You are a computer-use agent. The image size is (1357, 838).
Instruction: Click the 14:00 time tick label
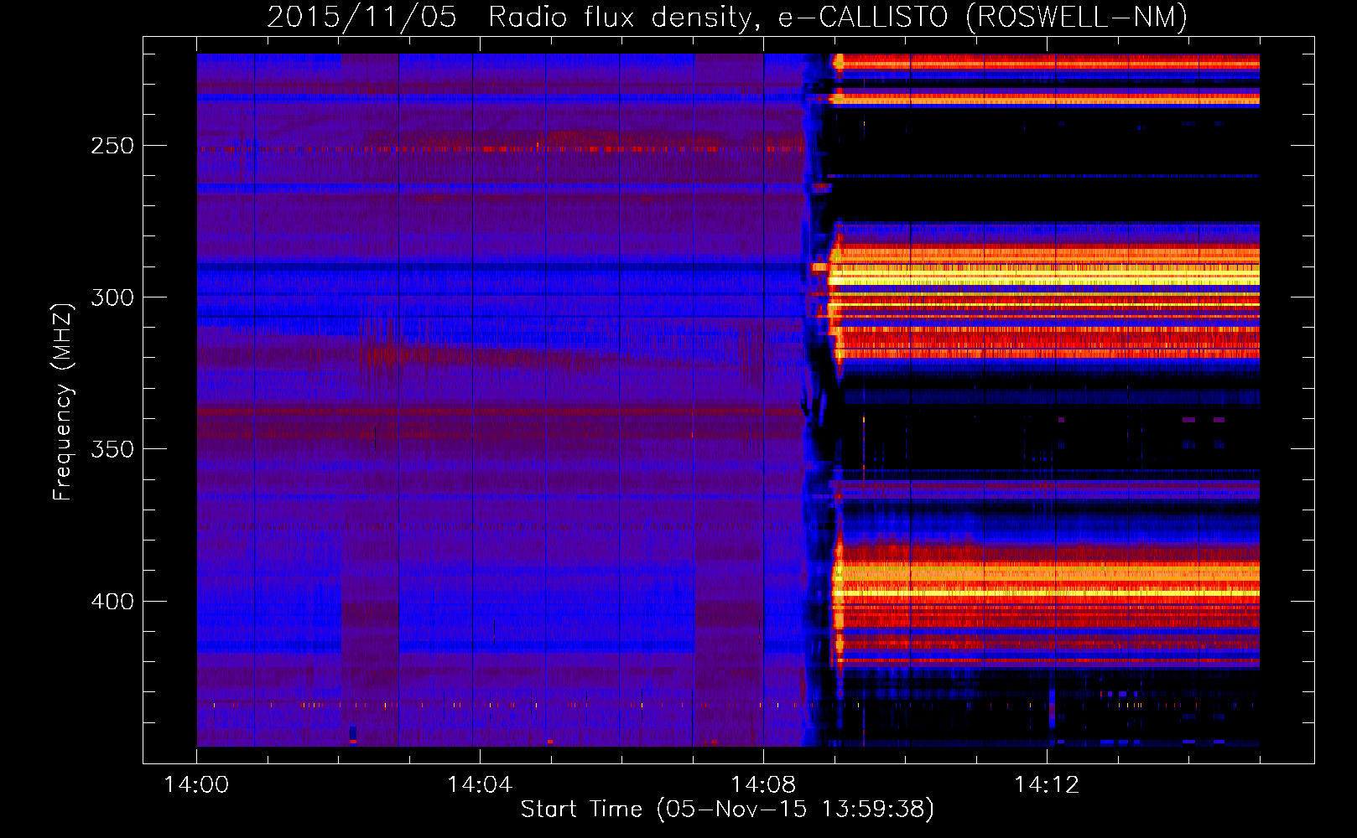(x=196, y=785)
